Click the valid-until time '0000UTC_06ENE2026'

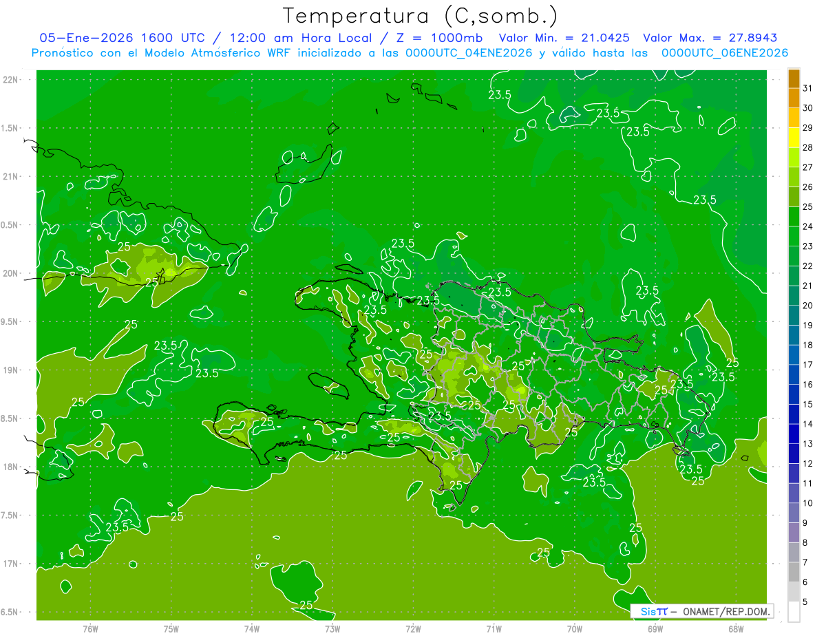tap(725, 53)
